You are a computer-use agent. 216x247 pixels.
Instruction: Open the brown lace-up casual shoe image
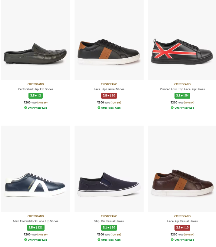coord(182,168)
